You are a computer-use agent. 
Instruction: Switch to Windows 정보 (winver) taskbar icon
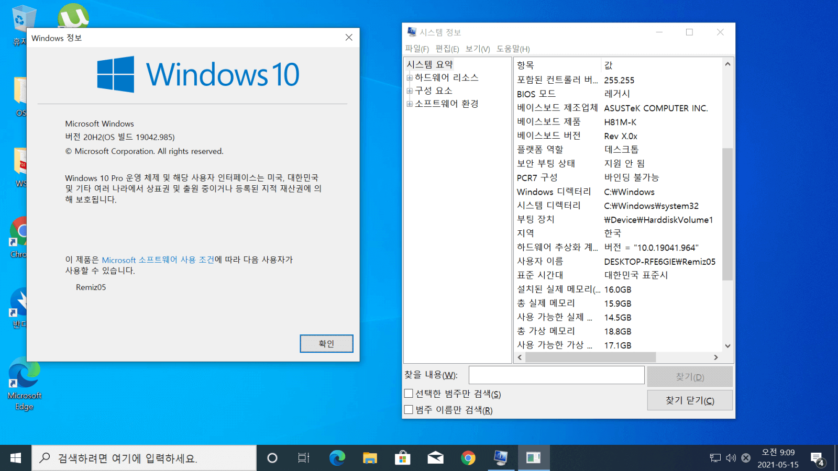coord(534,458)
